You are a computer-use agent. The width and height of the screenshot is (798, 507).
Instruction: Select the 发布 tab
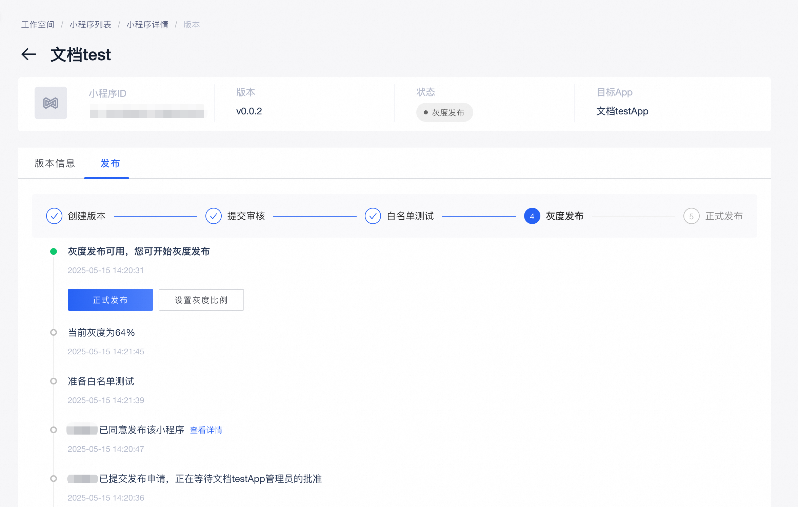pos(110,163)
